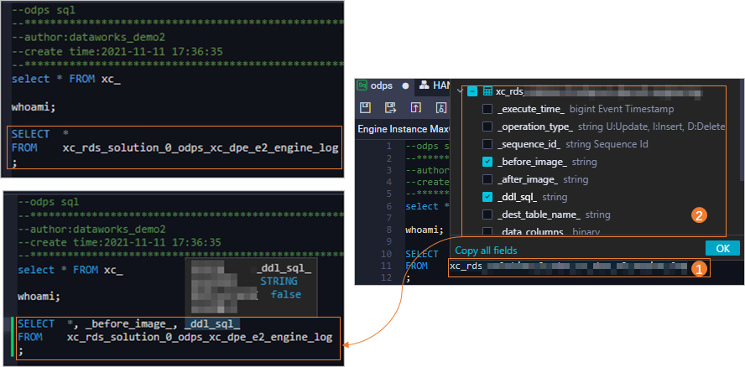Image resolution: width=745 pixels, height=367 pixels.
Task: Uncheck the _ddl_sql_ field checkbox
Action: coord(487,197)
